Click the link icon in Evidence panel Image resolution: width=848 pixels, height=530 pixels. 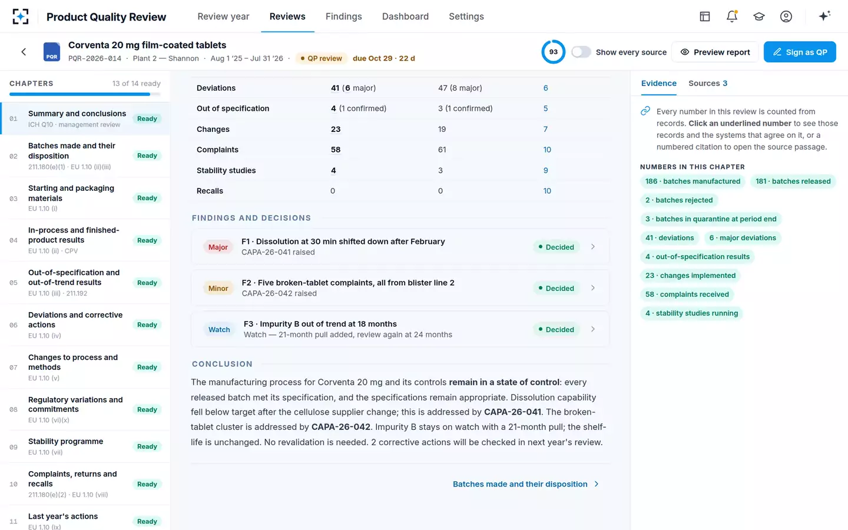(x=645, y=111)
